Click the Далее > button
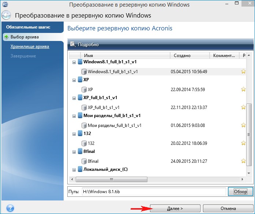 (175, 208)
